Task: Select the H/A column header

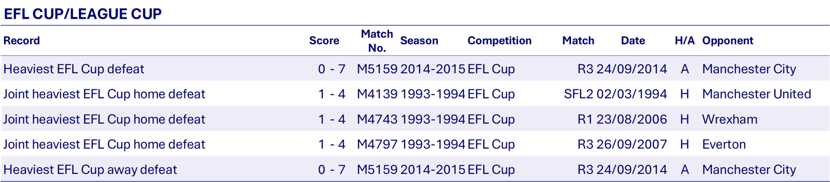Action: tap(685, 41)
